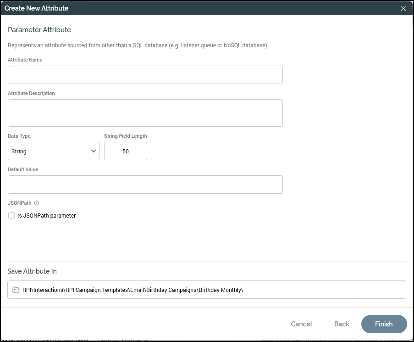Click the String Field Length box showing 50
414x342 pixels.
[x=125, y=151]
